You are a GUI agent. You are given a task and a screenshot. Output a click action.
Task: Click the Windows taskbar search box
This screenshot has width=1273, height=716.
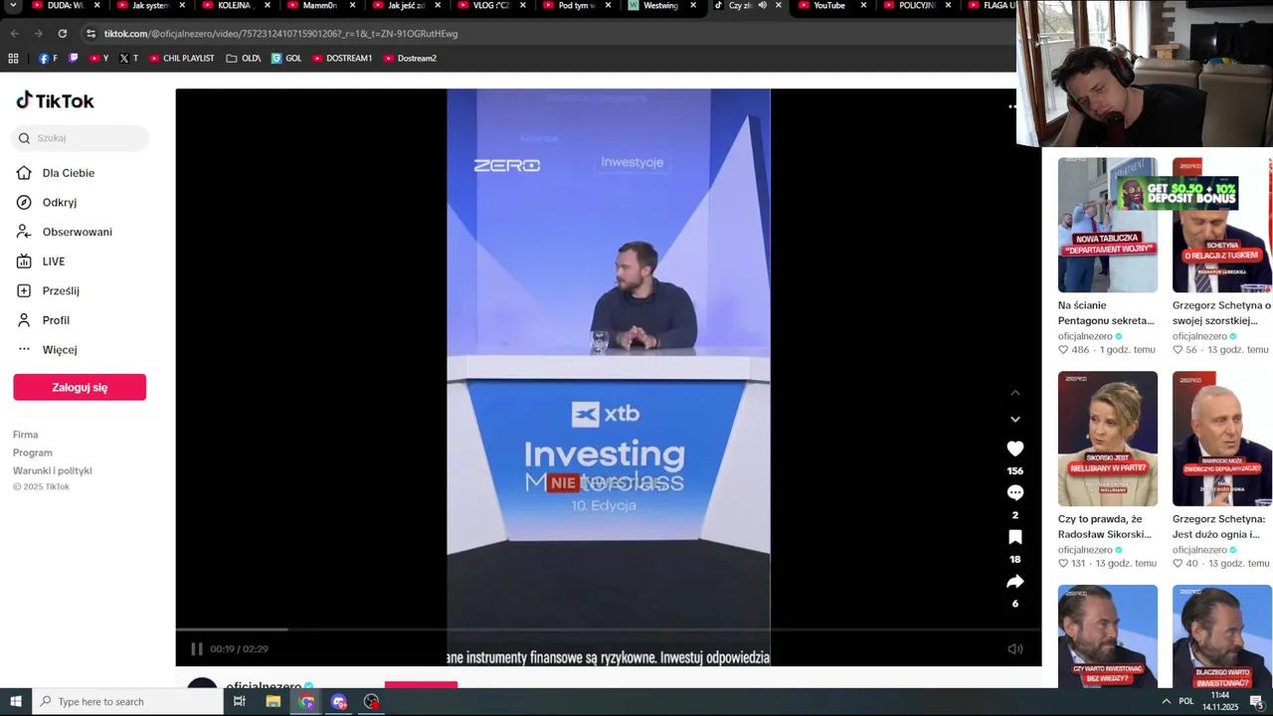127,702
